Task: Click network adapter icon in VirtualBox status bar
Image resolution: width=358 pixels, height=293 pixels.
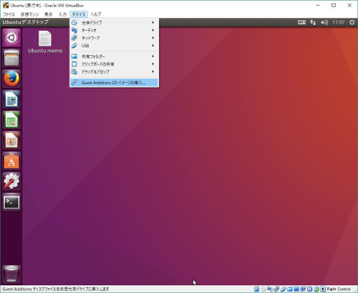Action: (276, 289)
